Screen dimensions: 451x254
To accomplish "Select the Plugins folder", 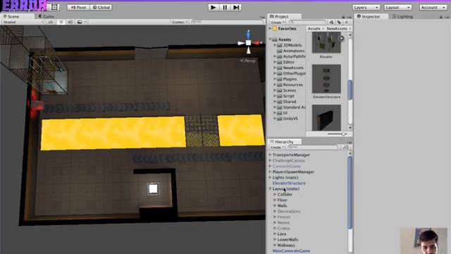I will [x=290, y=79].
